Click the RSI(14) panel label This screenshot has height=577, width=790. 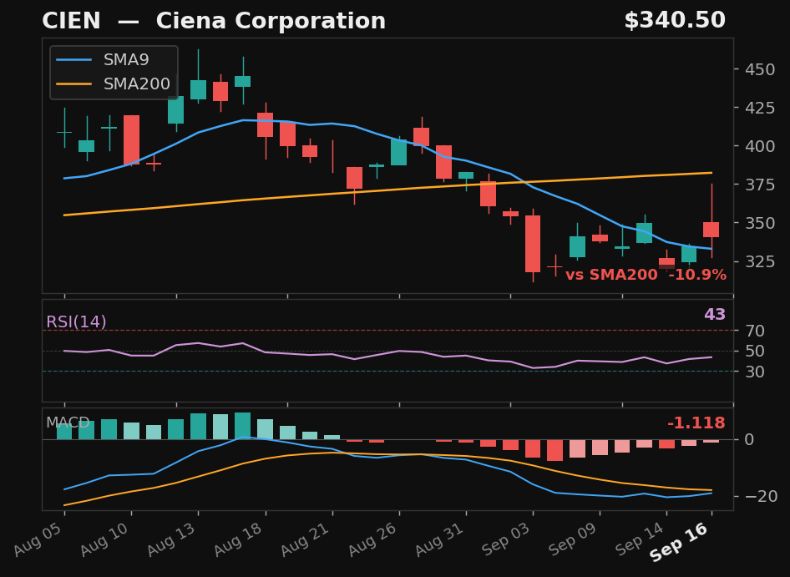coord(76,321)
